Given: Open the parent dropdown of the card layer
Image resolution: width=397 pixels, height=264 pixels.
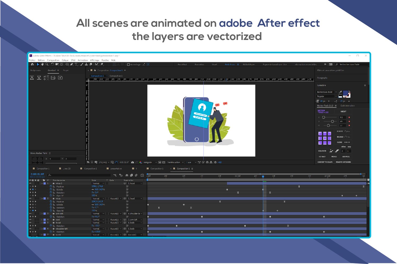Looking at the screenshot, I should coord(135,220).
